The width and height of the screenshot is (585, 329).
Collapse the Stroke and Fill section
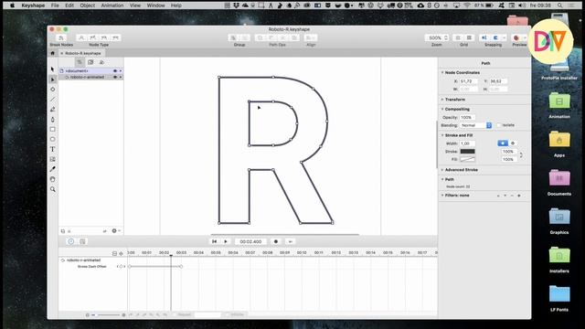coord(442,135)
